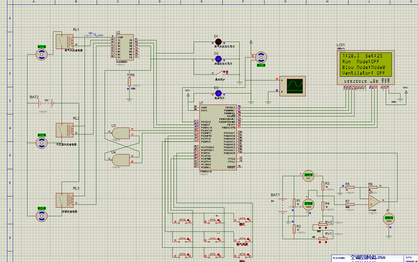Viewport: 418px width, 262px height.
Task: Select the R8 100k resistor
Action: coord(129,81)
